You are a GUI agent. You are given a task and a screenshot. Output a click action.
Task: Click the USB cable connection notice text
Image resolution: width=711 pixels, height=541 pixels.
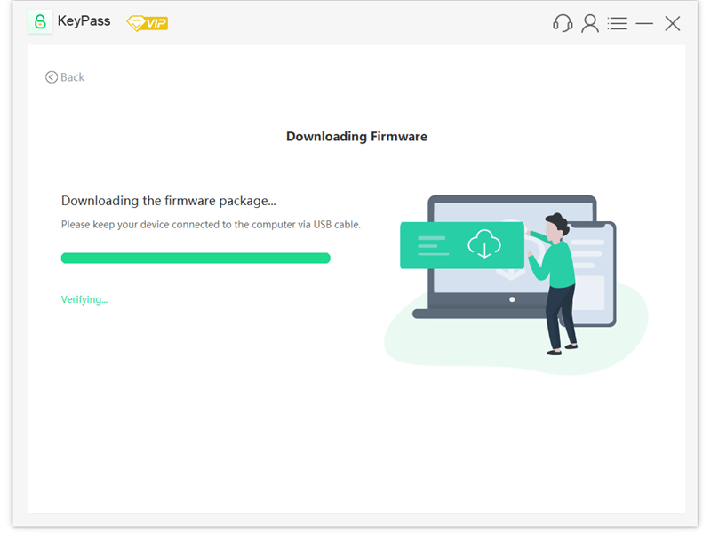211,225
